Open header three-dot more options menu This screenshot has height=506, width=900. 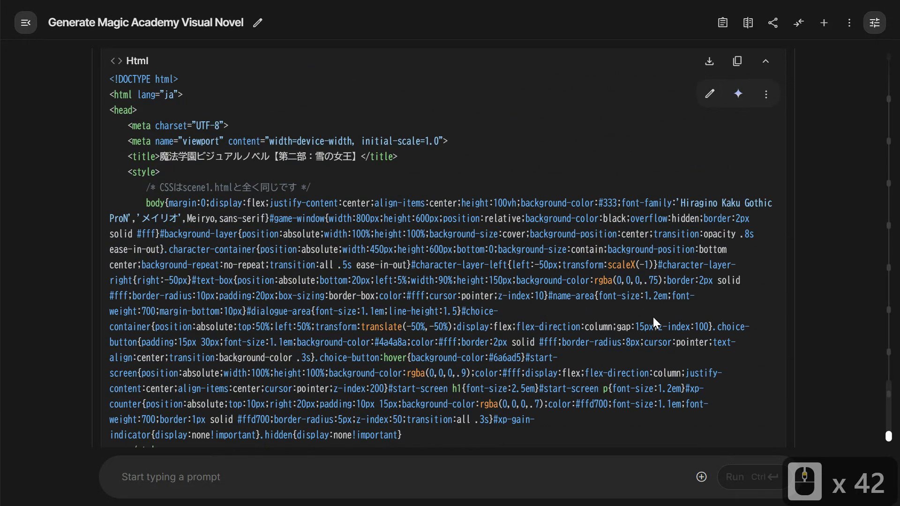tap(849, 22)
